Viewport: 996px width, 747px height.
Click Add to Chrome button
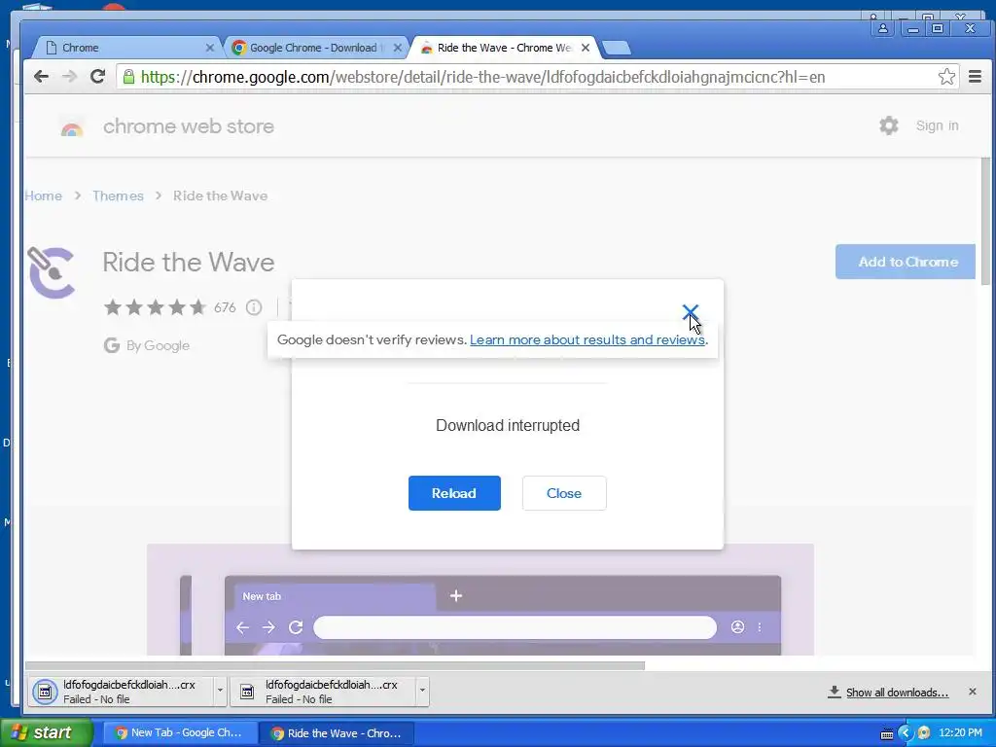point(906,262)
